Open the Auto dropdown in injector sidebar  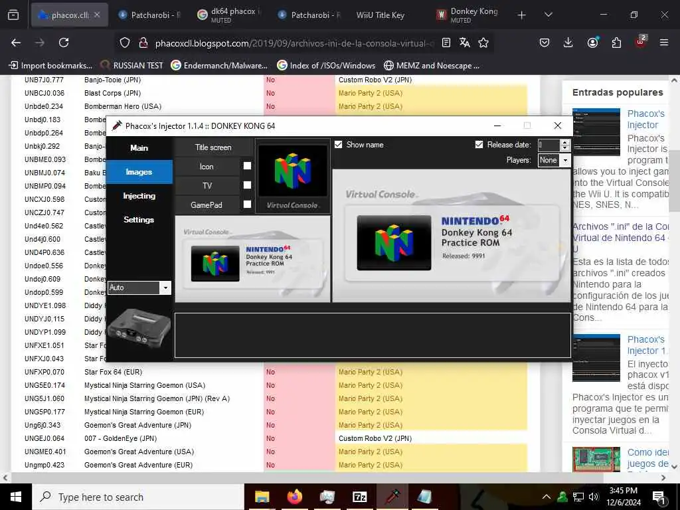[139, 288]
